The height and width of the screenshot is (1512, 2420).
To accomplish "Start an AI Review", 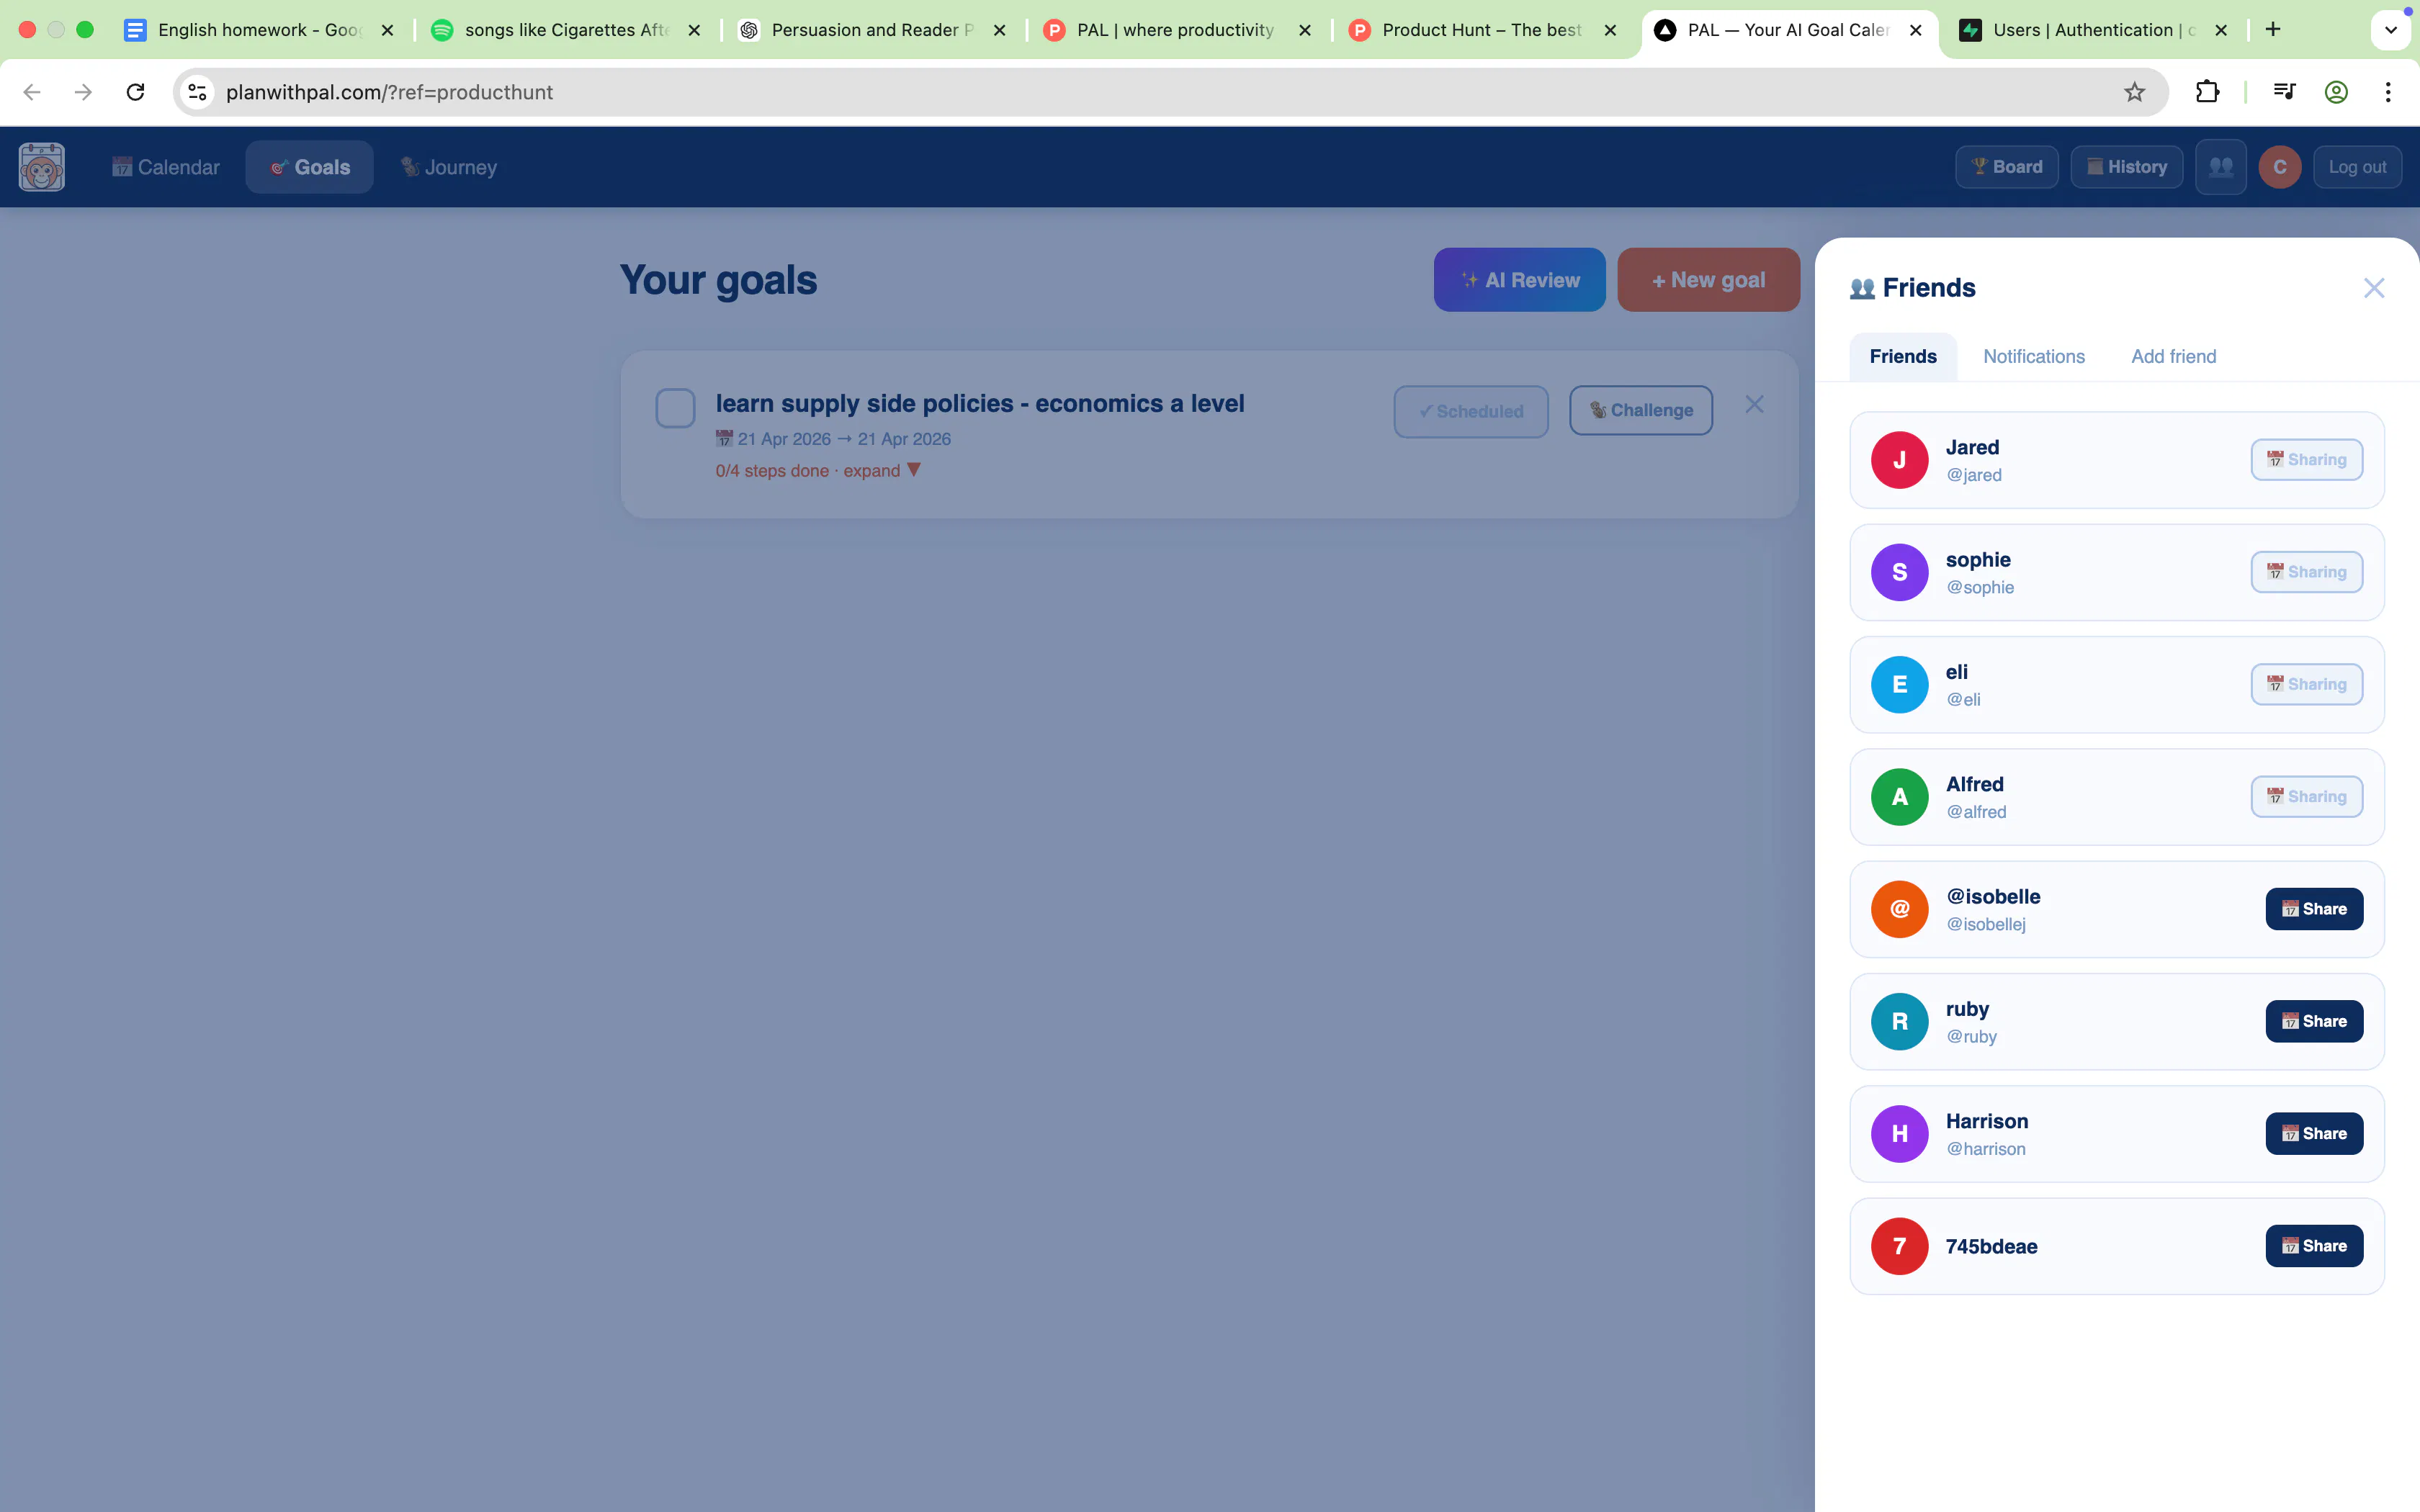I will click(x=1520, y=280).
